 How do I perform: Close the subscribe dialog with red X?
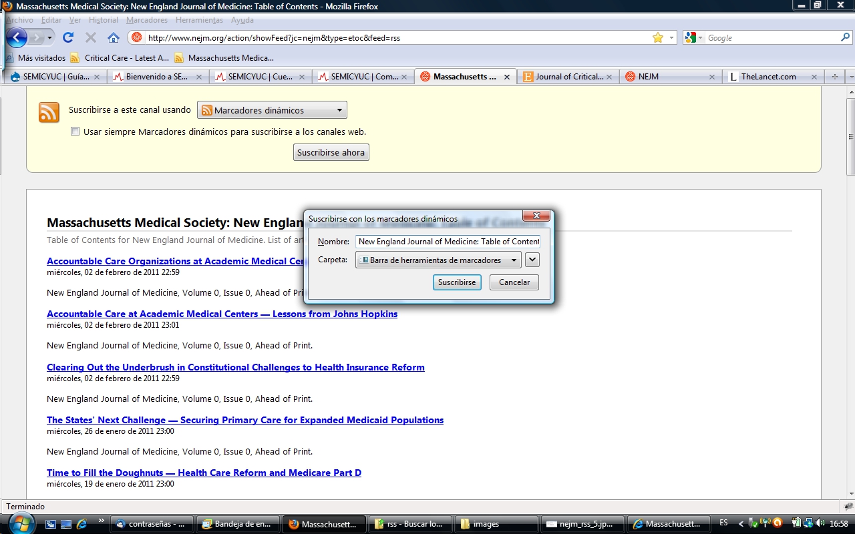pyautogui.click(x=536, y=216)
